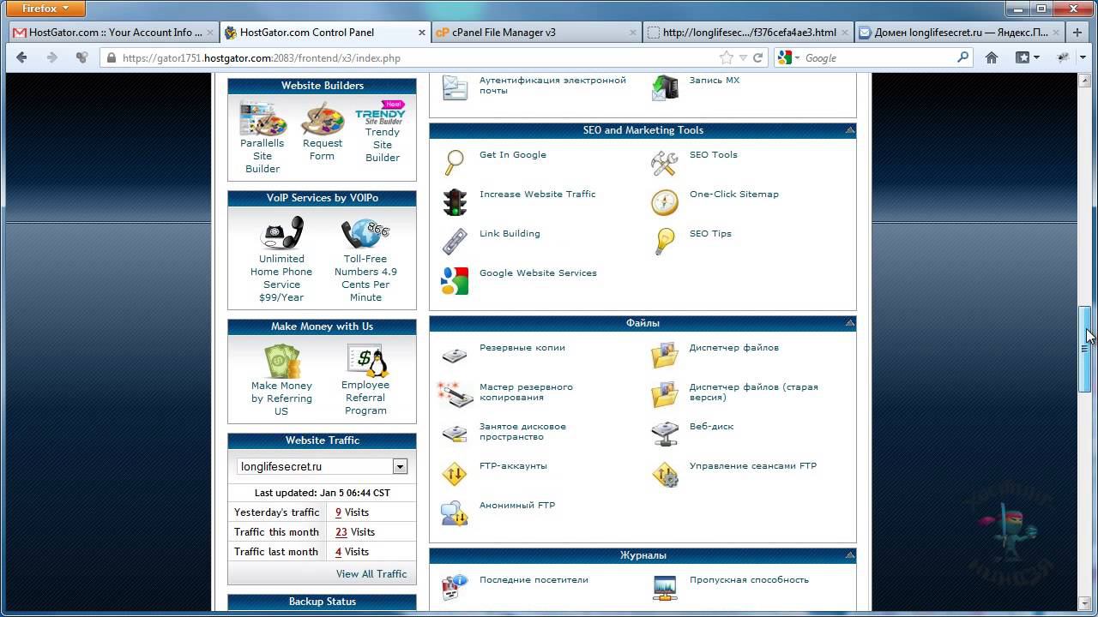
Task: Switch to the longlifesec html page tab
Action: click(x=748, y=33)
